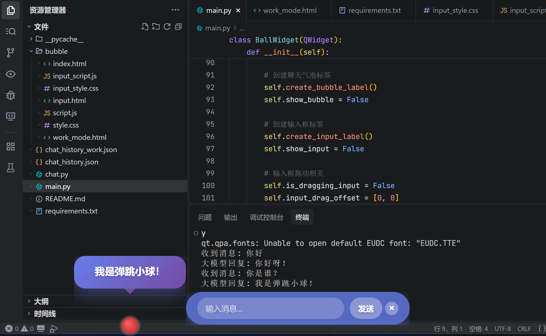Screen dimensions: 546x336
Task: Open the Source Control view
Action: point(11,52)
